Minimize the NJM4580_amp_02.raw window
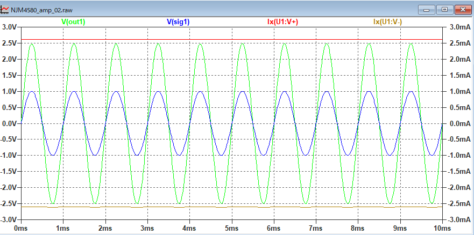The height and width of the screenshot is (235, 474). (428, 9)
